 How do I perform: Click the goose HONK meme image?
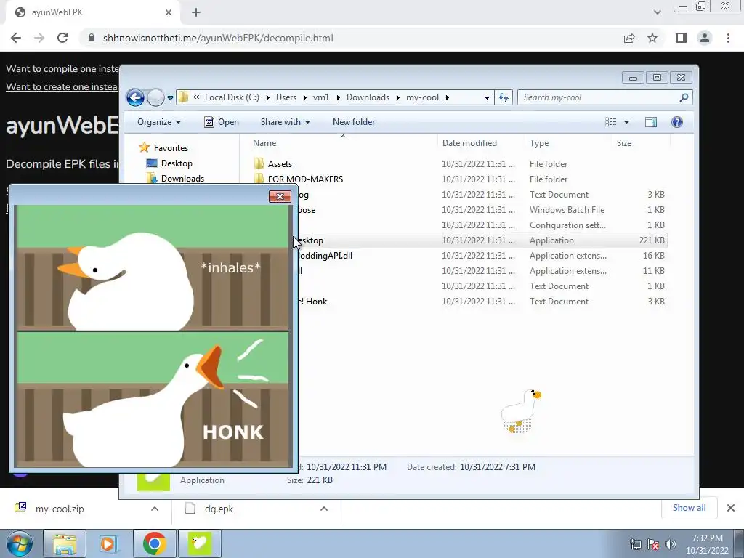[x=153, y=336]
